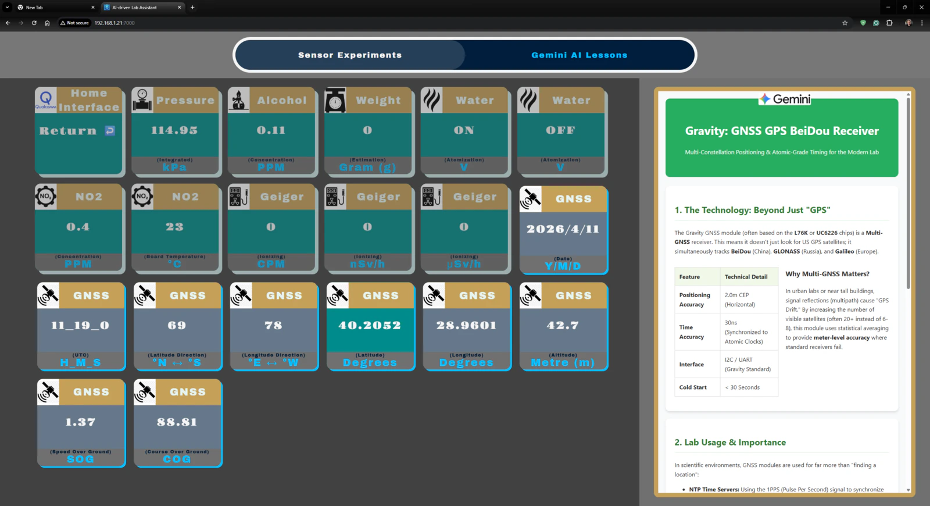Screen dimensions: 930x506
Task: Click the GNSS UTC card satellite icon
Action: coord(48,295)
